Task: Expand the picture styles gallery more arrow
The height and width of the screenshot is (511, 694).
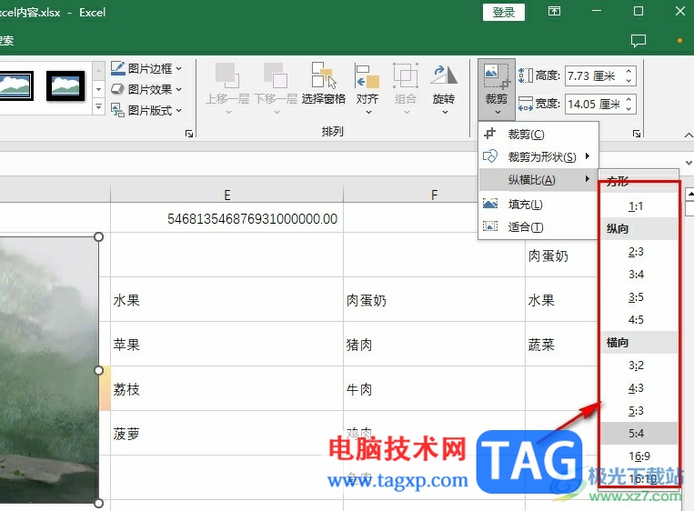Action: (99, 106)
